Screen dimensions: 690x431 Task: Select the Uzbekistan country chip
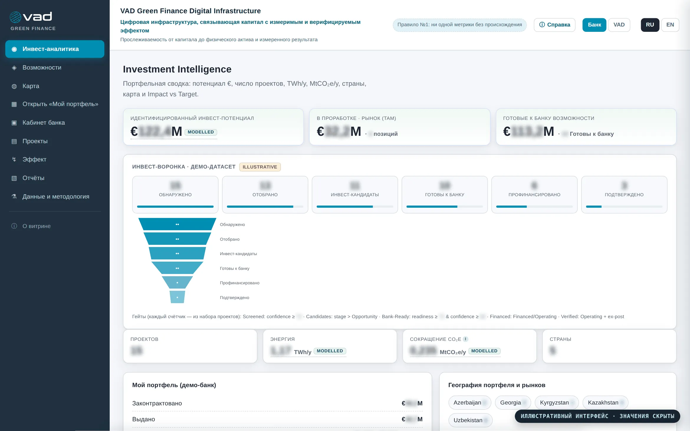470,420
